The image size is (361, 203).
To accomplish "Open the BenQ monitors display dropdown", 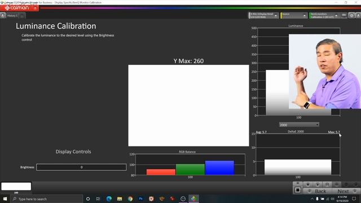I will point(324,15).
